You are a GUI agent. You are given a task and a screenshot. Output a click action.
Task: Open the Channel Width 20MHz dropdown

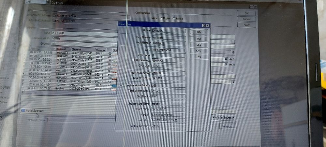click(84, 38)
